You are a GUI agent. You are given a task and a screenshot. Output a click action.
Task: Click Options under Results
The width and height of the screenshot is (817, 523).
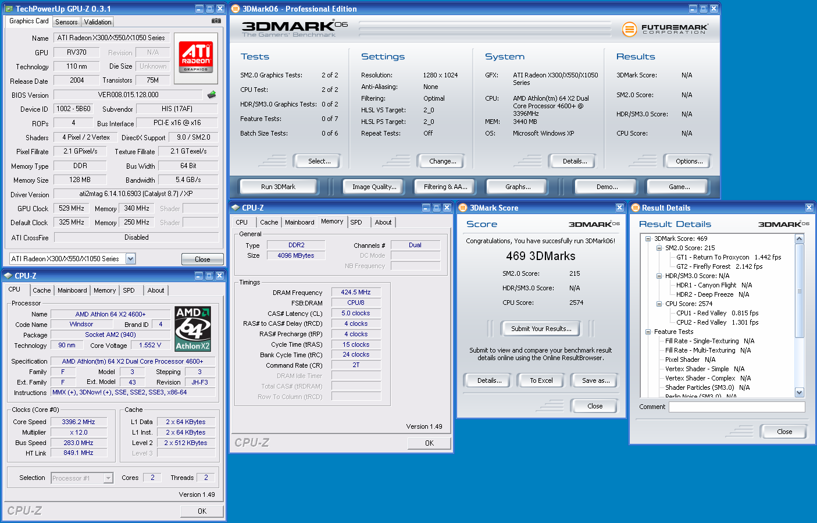pyautogui.click(x=689, y=161)
